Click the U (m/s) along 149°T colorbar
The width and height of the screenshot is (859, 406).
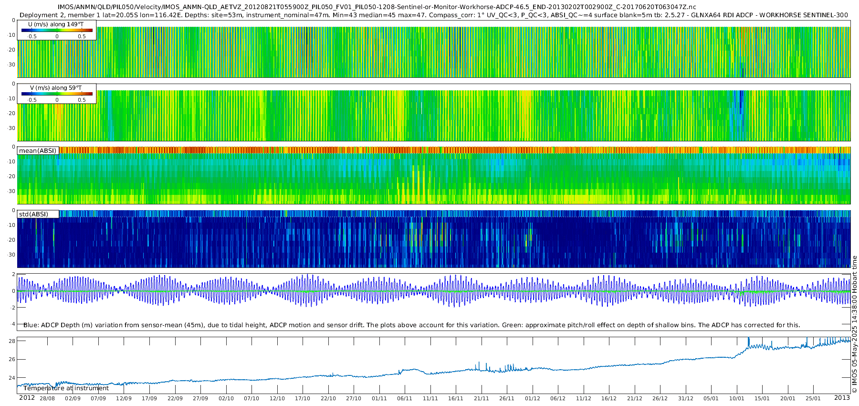click(x=57, y=30)
